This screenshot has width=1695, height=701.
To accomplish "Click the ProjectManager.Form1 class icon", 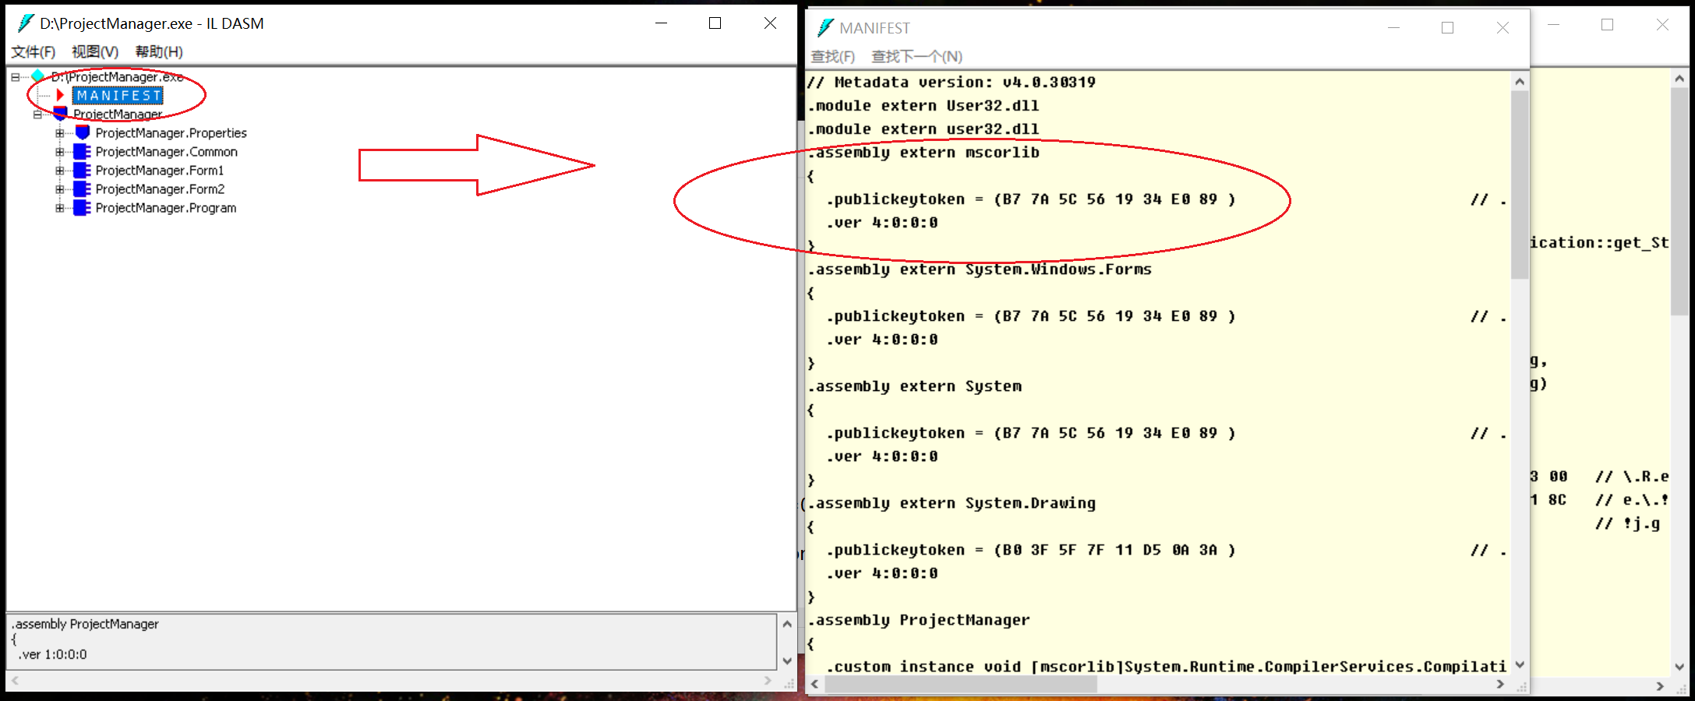I will pos(82,171).
